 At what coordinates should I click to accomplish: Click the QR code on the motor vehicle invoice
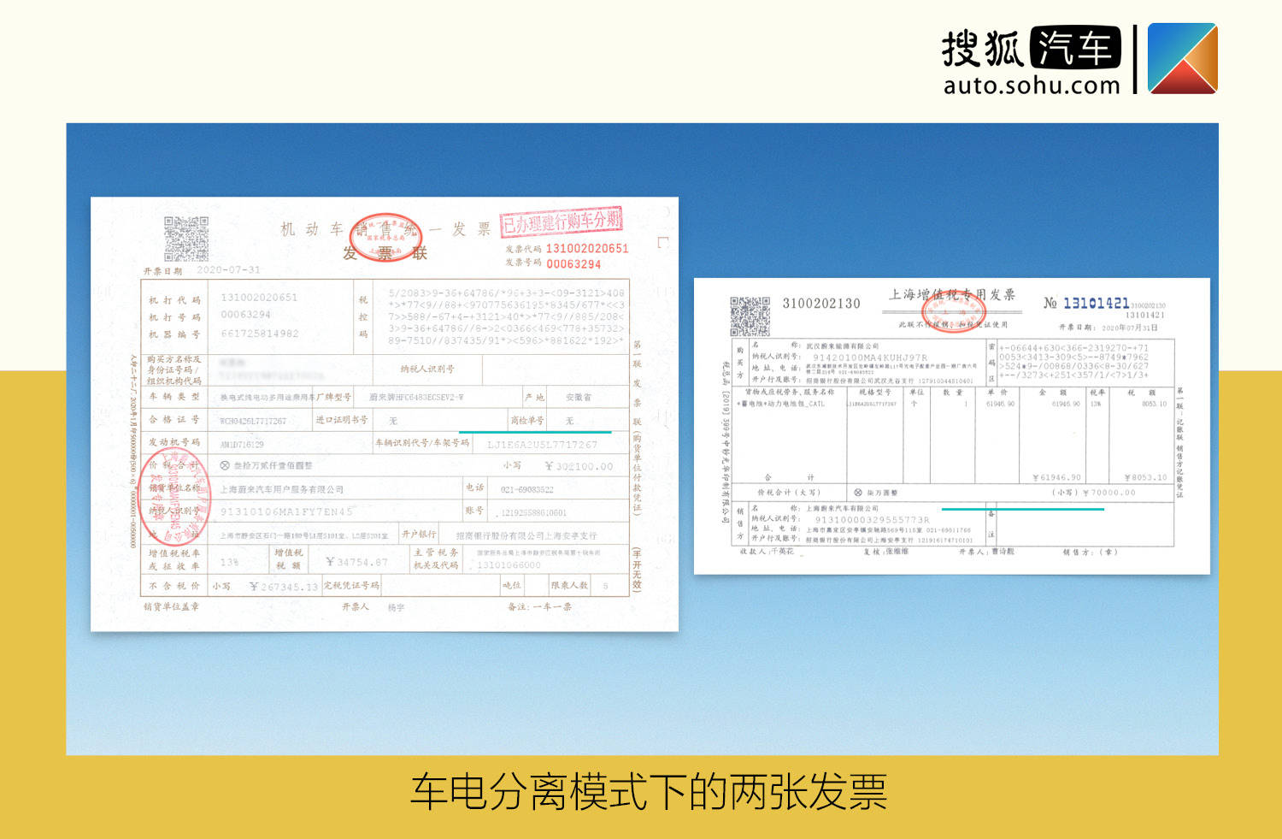[186, 239]
